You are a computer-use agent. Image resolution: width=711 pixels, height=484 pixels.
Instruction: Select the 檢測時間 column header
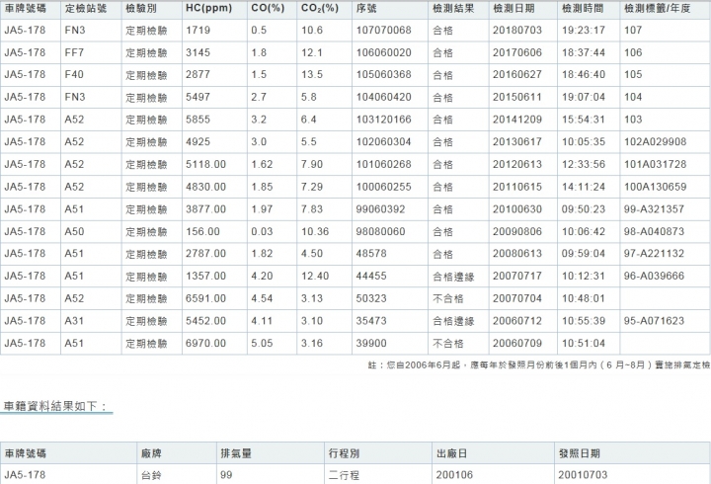583,8
